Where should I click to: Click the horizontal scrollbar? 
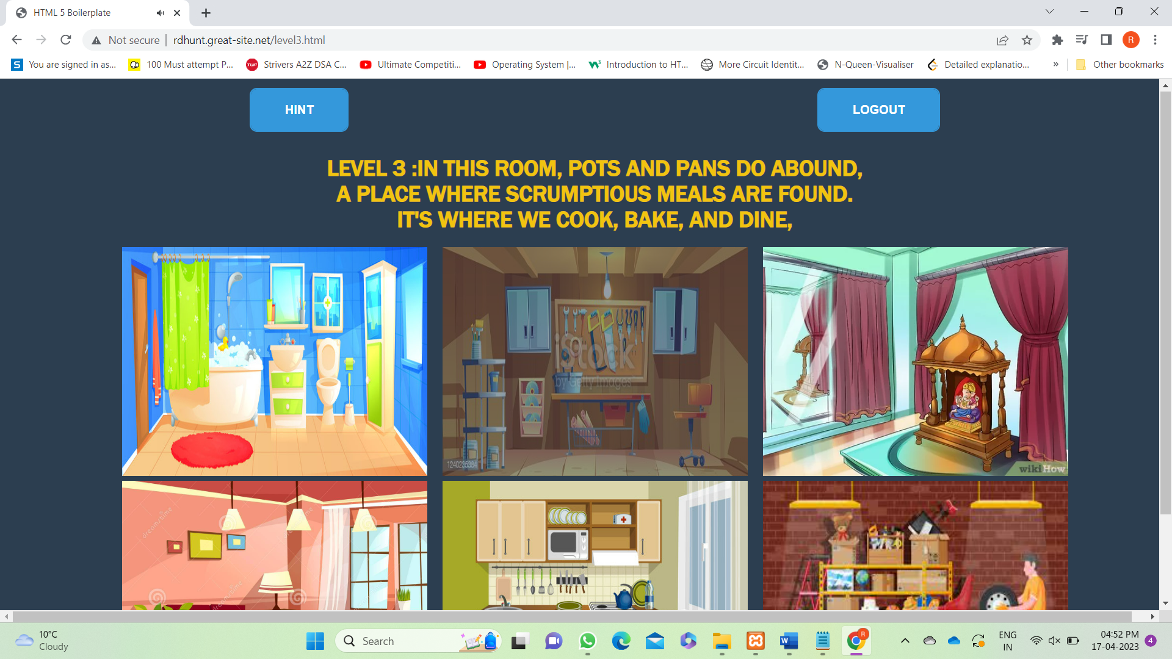pyautogui.click(x=572, y=616)
